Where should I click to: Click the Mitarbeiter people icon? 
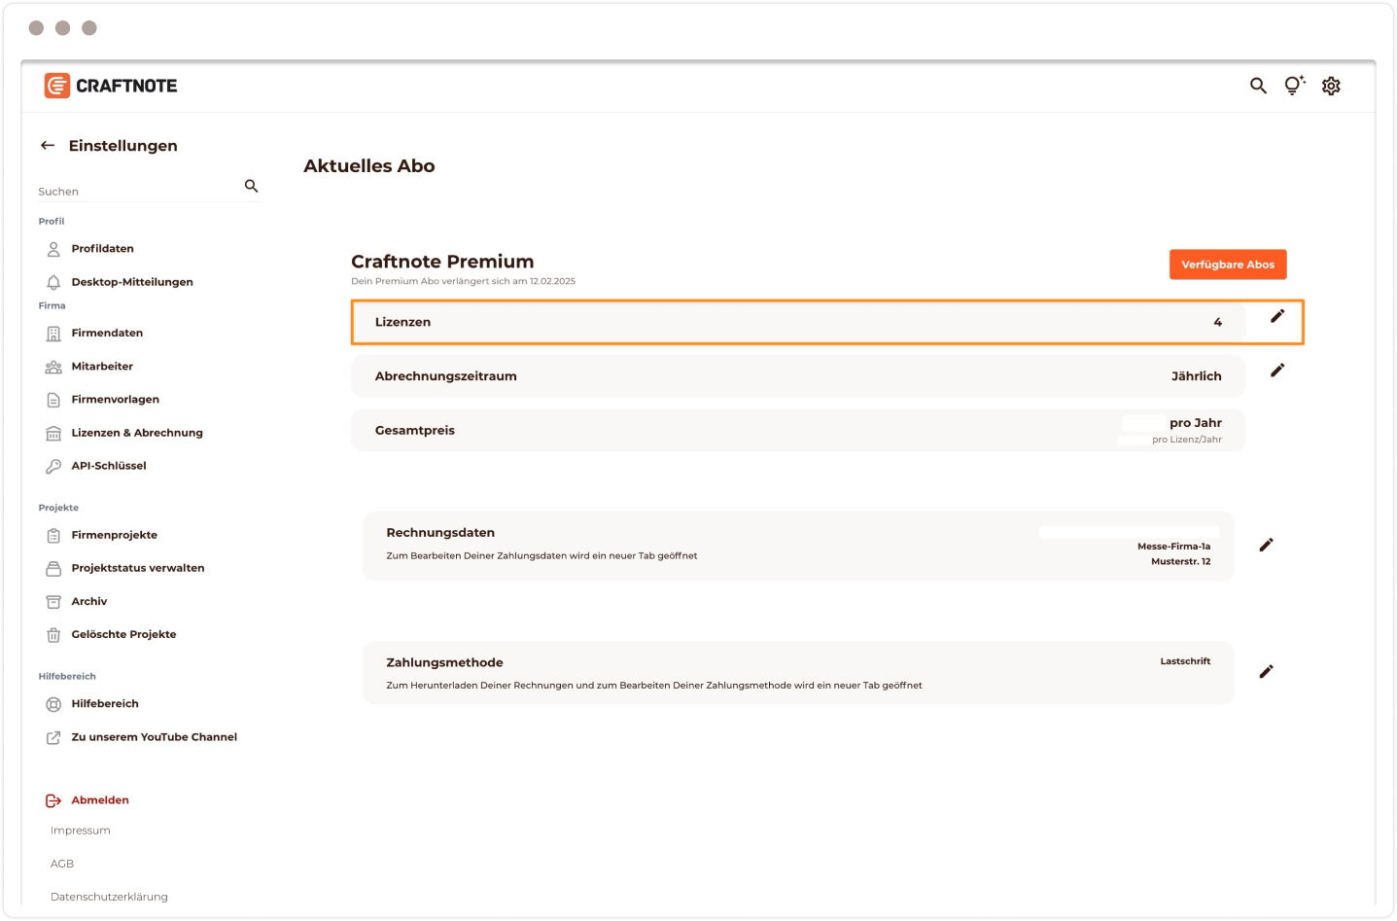click(x=53, y=367)
